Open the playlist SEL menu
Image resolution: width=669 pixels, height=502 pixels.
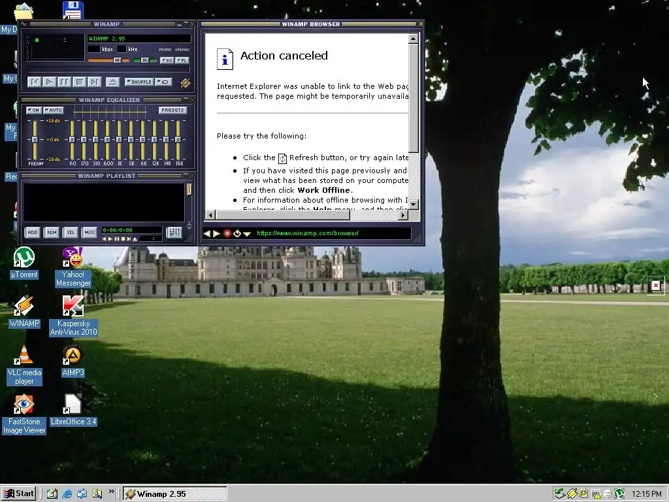[71, 232]
